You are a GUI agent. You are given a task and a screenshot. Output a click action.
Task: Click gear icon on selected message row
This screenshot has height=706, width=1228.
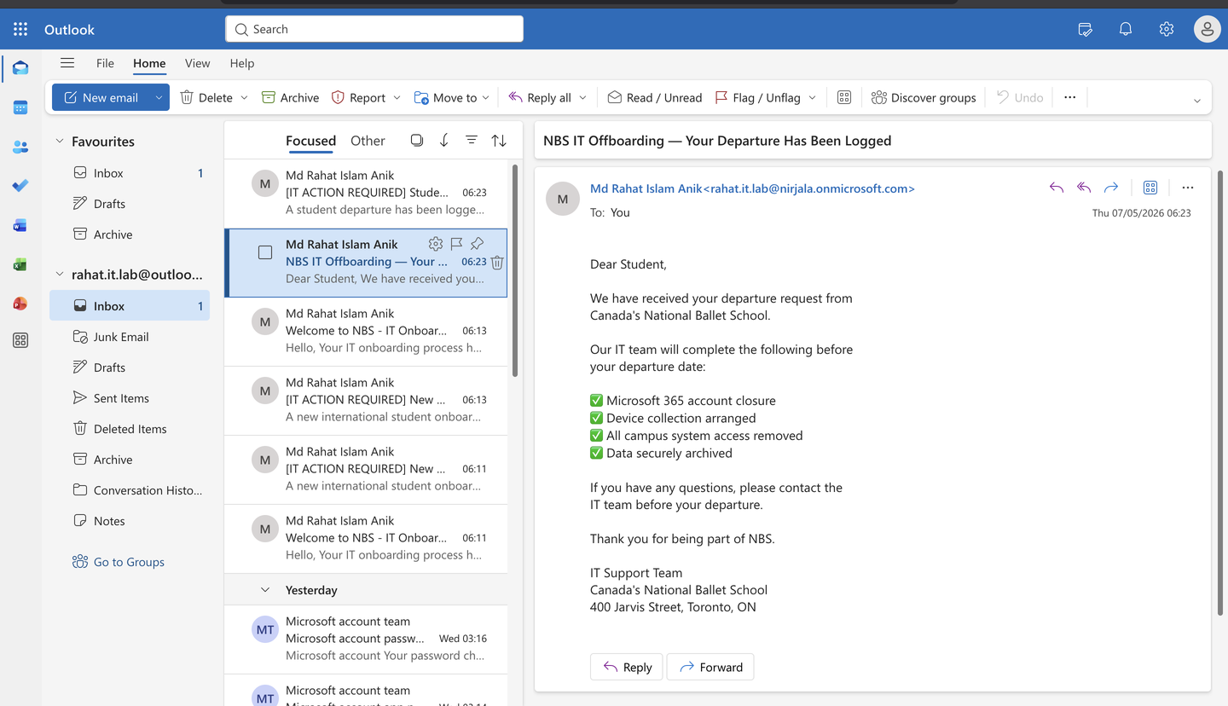436,244
